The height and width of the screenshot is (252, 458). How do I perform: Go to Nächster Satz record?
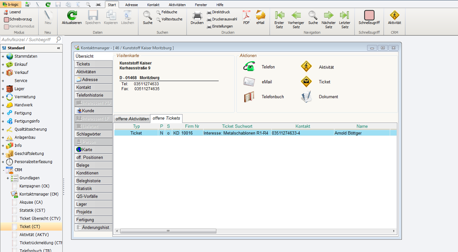329,16
